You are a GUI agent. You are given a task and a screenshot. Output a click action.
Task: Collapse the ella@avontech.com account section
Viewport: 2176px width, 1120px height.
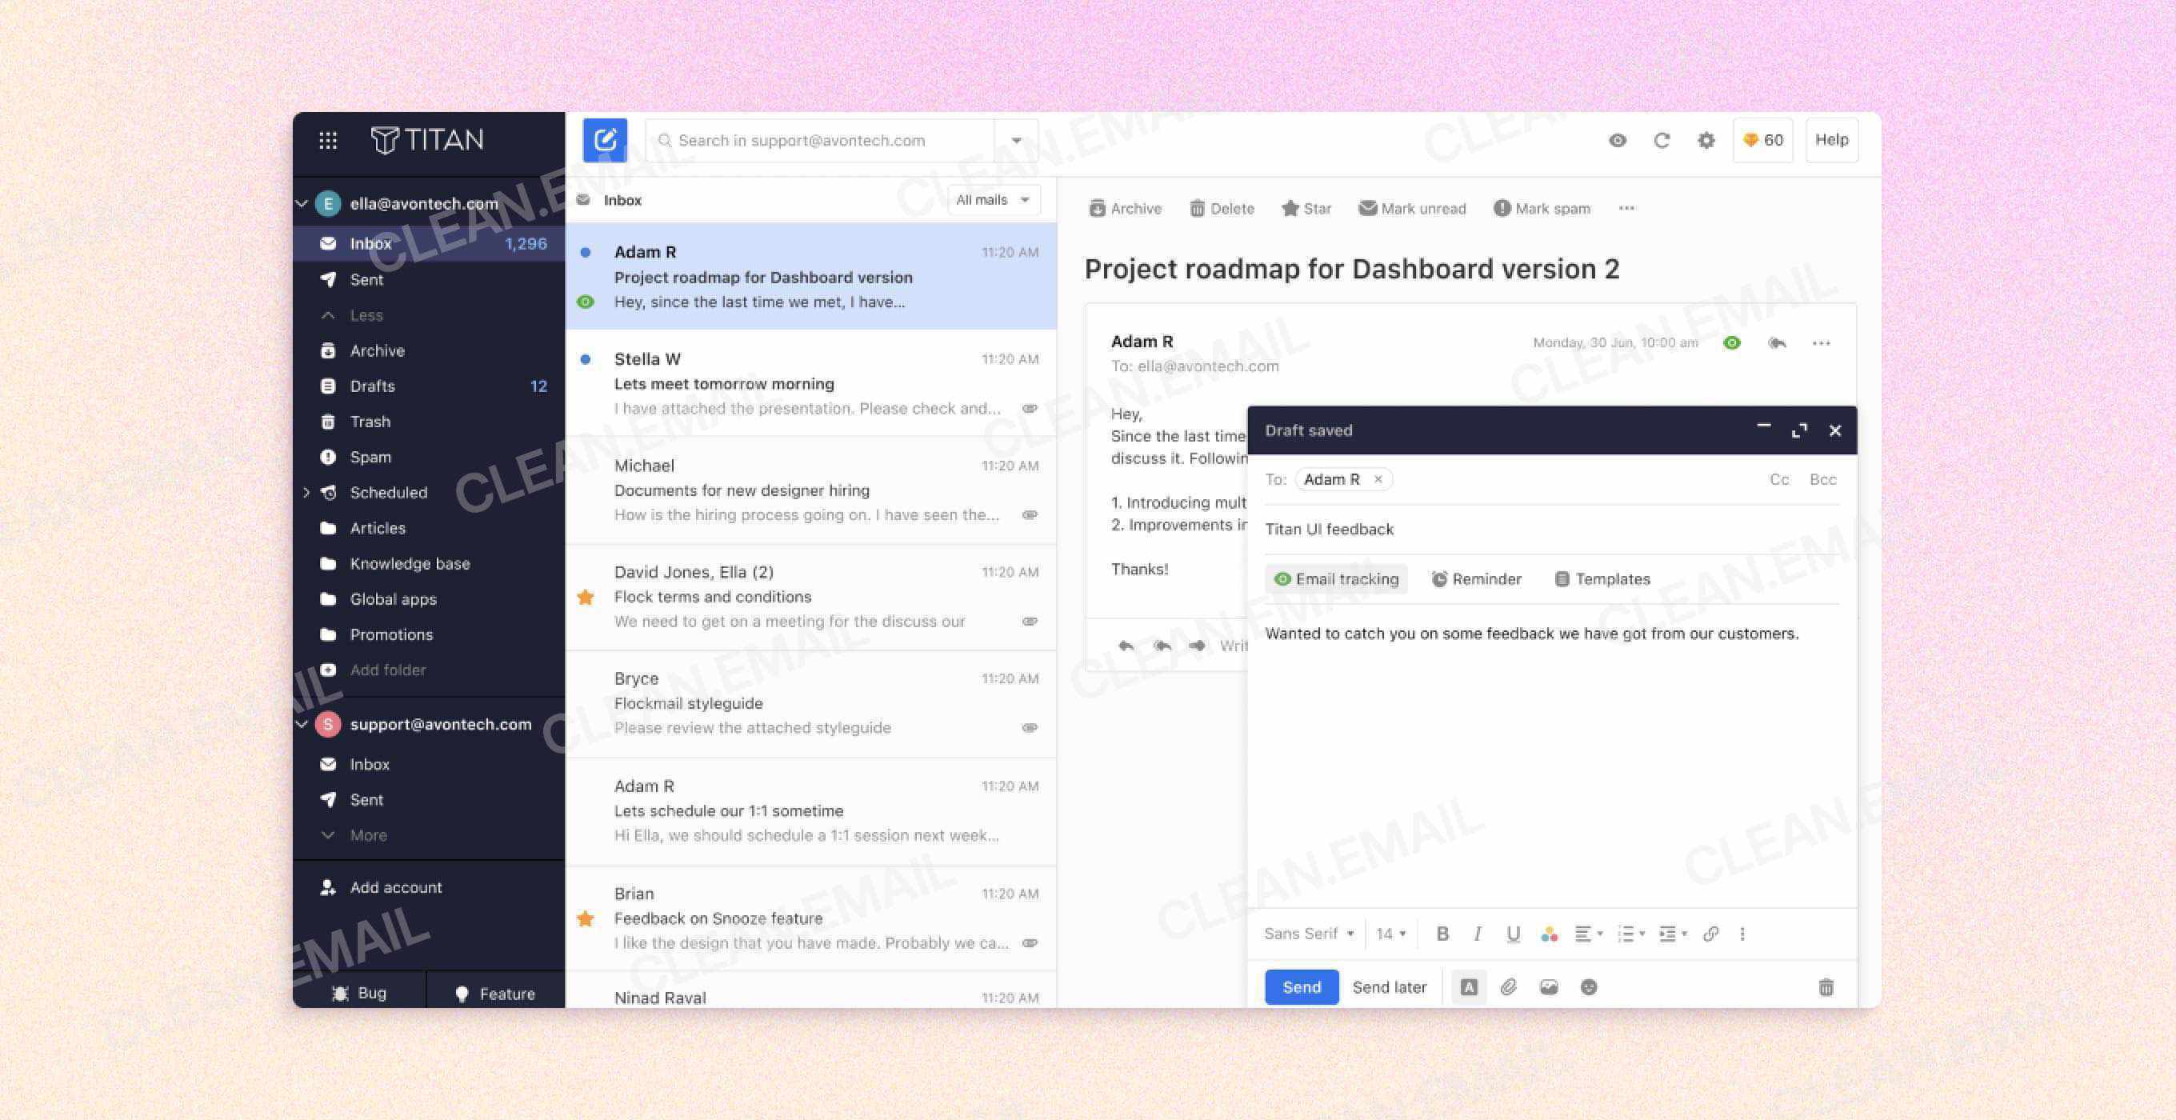(302, 203)
